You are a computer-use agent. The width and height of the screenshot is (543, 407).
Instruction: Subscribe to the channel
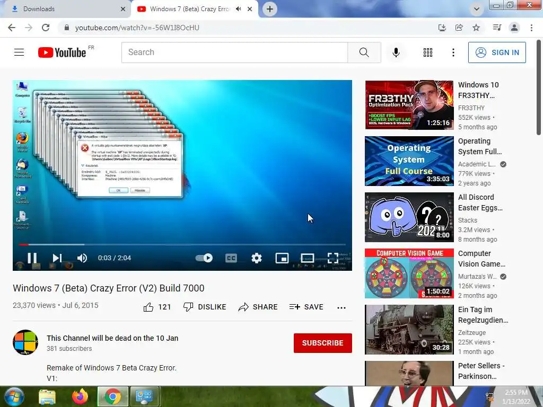coord(323,343)
